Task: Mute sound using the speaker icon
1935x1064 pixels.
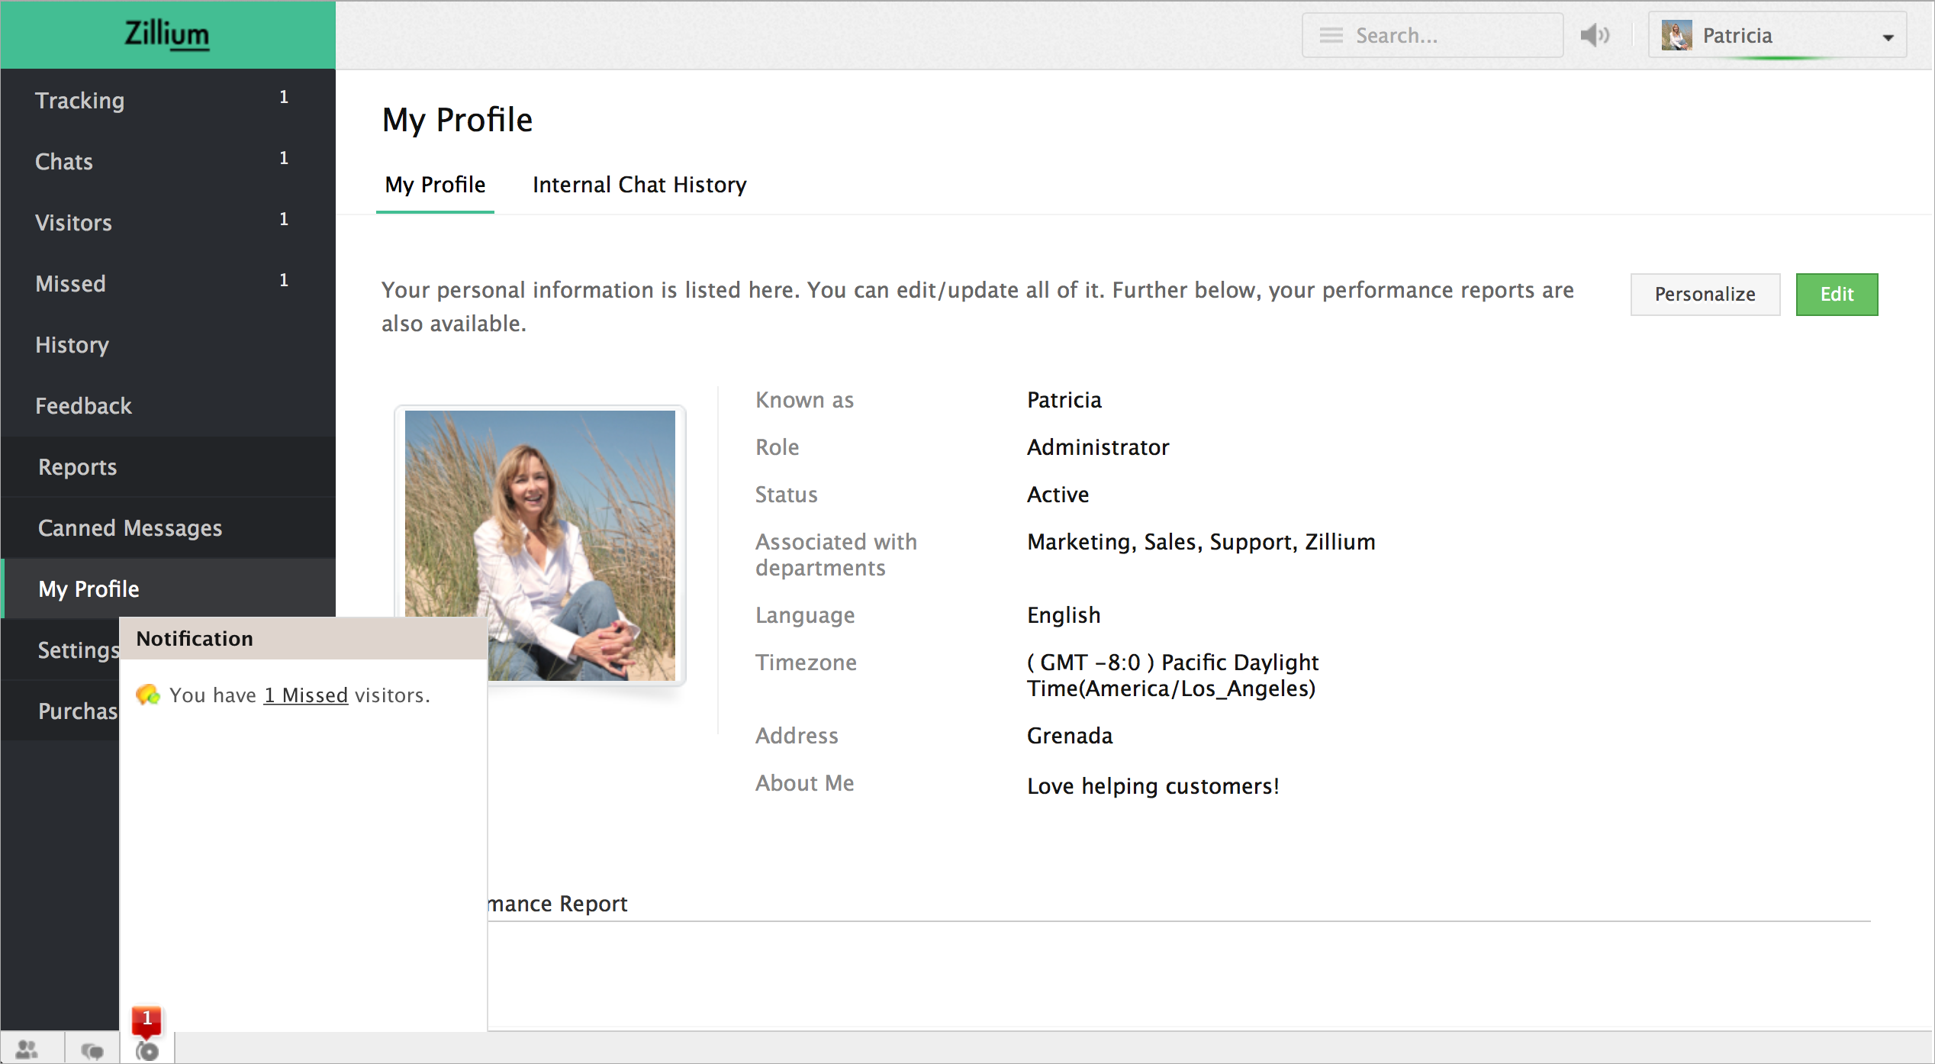Action: point(1594,35)
